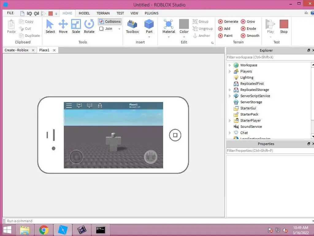Click the New file icon
The height and width of the screenshot is (236, 314).
pos(22,14)
